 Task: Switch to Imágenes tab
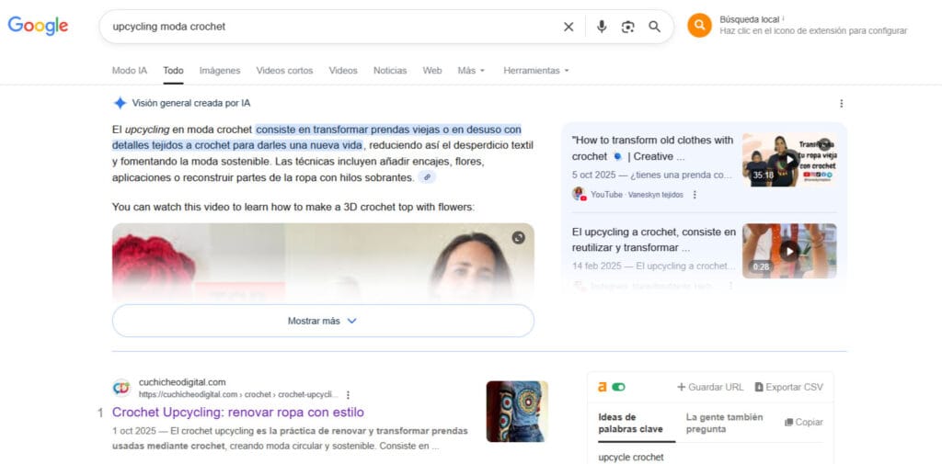[220, 70]
